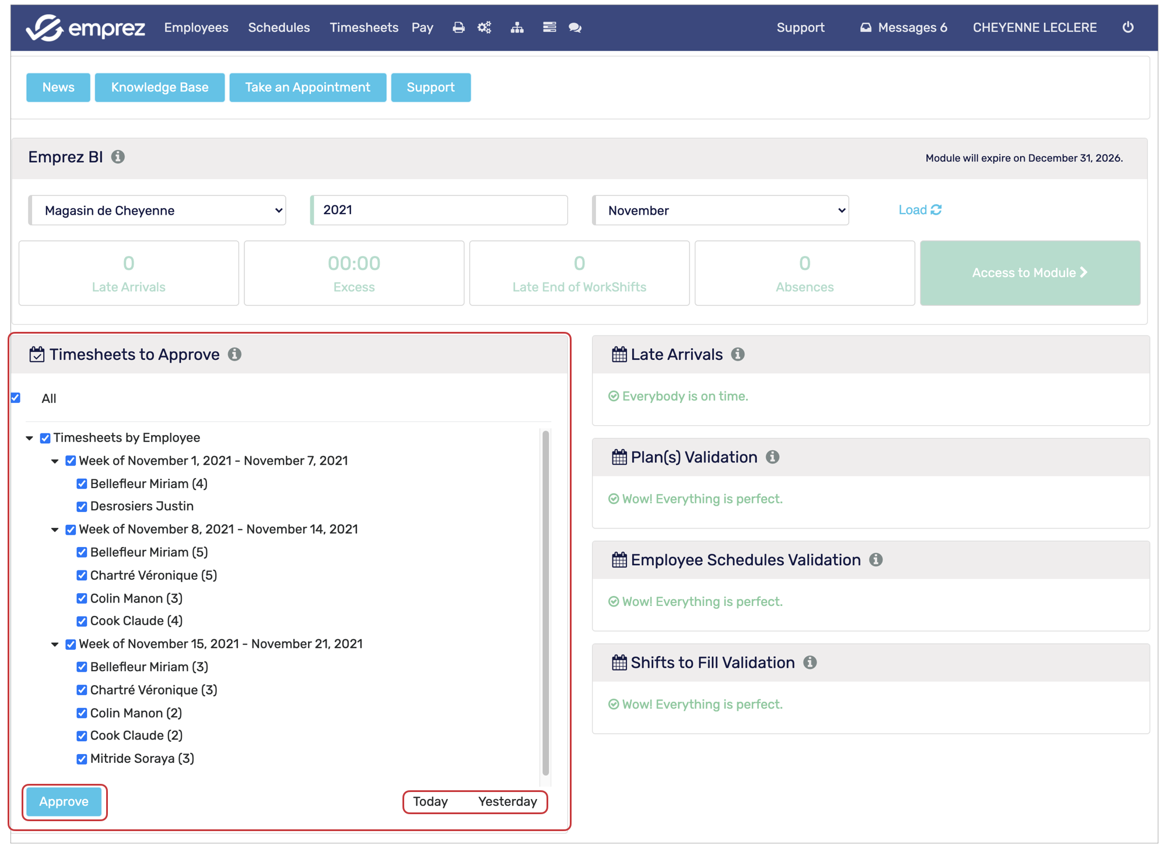The image size is (1163, 848).
Task: Click the power logout icon
Action: point(1127,27)
